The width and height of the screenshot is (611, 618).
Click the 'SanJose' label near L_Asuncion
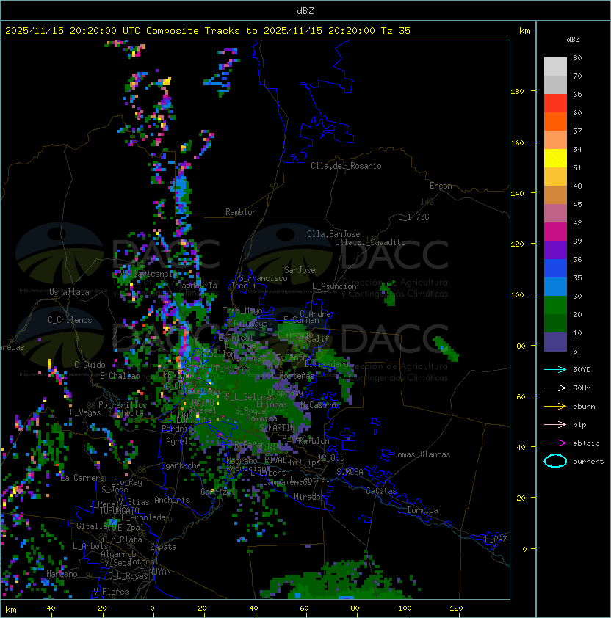click(300, 270)
